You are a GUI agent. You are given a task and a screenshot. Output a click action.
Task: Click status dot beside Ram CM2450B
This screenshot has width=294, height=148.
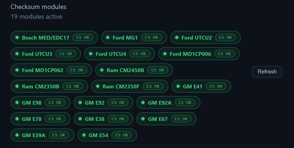click(102, 70)
